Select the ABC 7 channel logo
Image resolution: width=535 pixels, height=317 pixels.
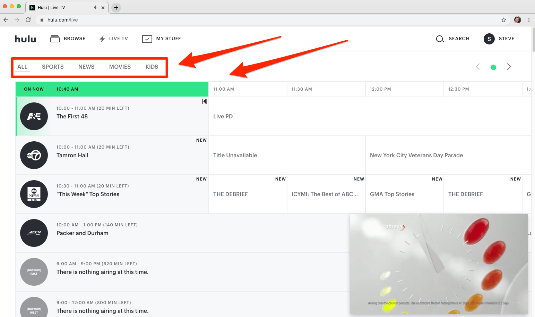pyautogui.click(x=34, y=155)
